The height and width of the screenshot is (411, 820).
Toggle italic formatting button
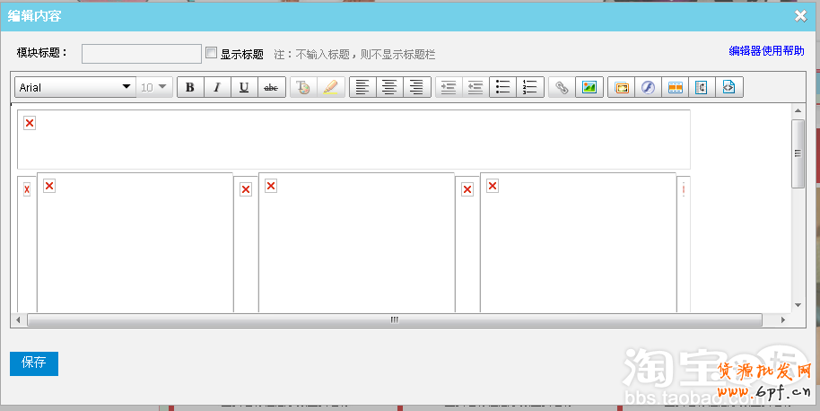[x=217, y=87]
